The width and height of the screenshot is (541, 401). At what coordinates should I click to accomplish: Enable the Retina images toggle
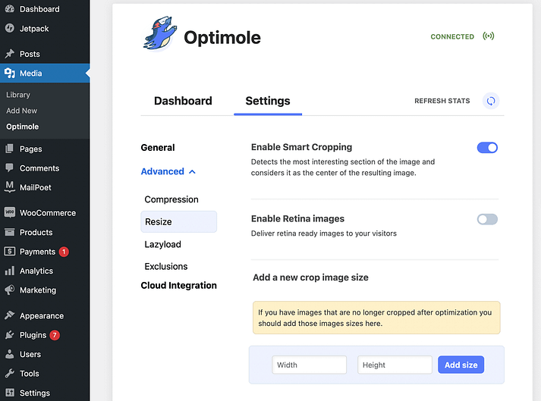(x=487, y=219)
